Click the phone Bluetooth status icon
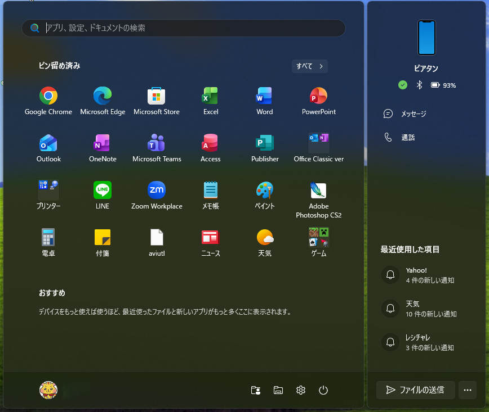 click(x=419, y=85)
